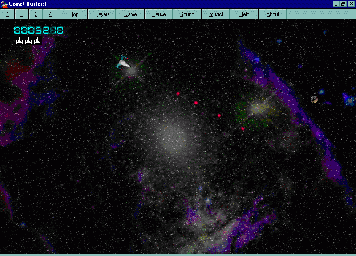Viewport: 356px width, 256px height.
Task: Show the About dialog
Action: [272, 14]
